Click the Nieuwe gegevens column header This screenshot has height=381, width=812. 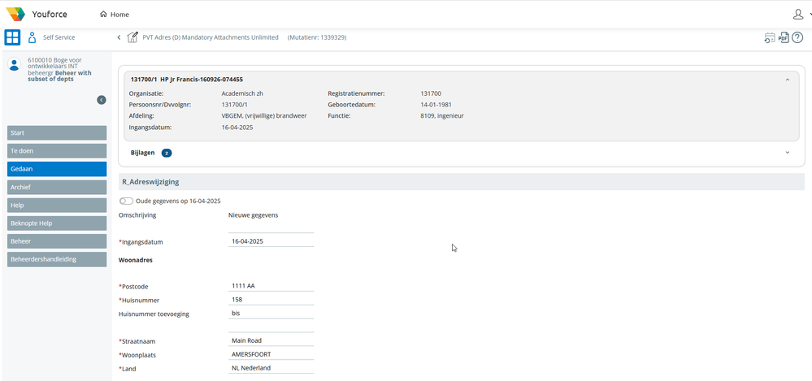[254, 214]
